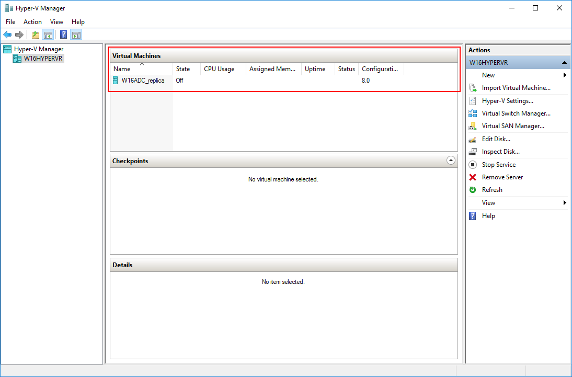Click the red X Remove Server icon
Image resolution: width=572 pixels, height=377 pixels.
pyautogui.click(x=473, y=177)
